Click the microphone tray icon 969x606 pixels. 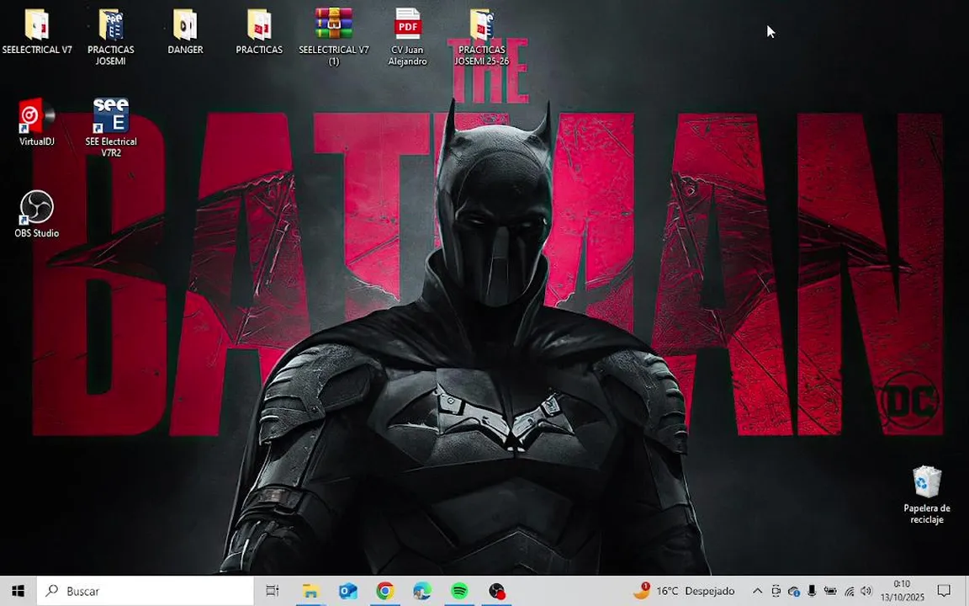812,591
